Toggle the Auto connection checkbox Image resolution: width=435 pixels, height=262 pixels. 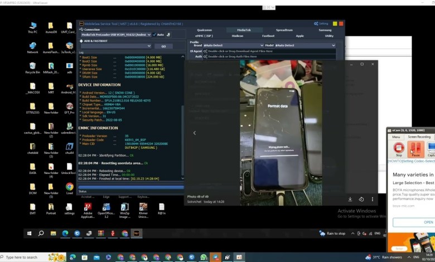click(154, 35)
